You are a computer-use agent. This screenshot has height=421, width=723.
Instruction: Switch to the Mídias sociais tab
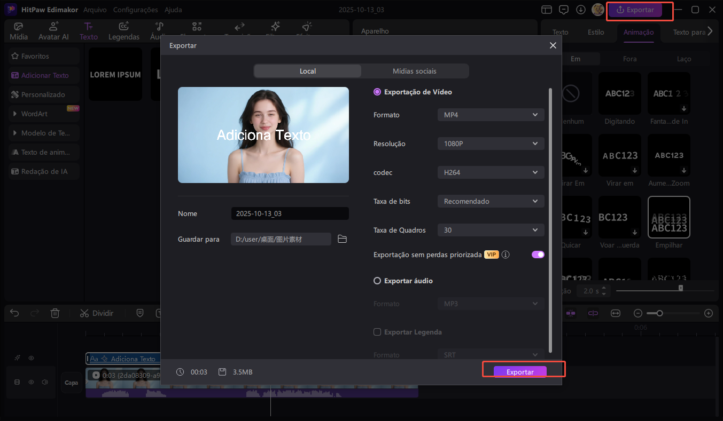(x=414, y=71)
